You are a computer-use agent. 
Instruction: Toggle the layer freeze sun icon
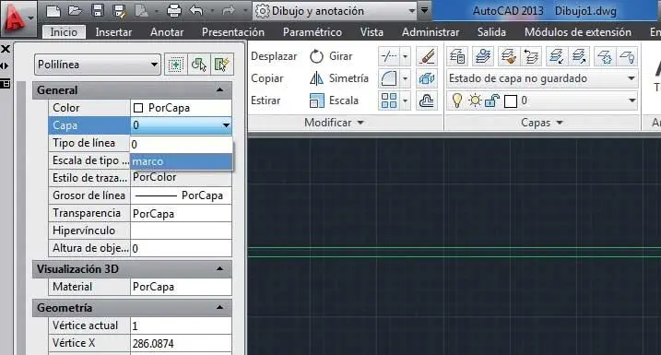tap(475, 101)
